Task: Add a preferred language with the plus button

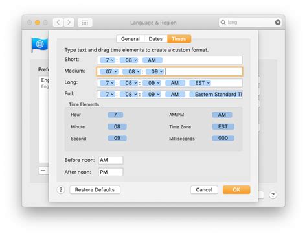Action: [43, 171]
